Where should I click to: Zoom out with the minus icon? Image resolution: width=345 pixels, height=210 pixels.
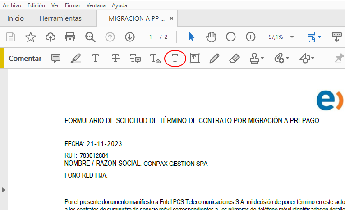coord(231,37)
